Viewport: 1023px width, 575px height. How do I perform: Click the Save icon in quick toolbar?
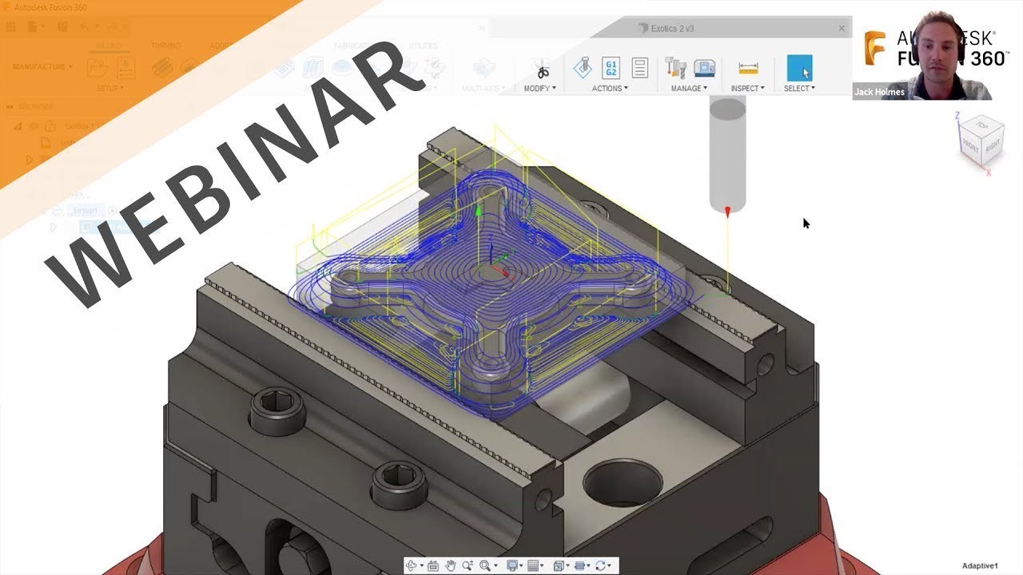[x=62, y=27]
